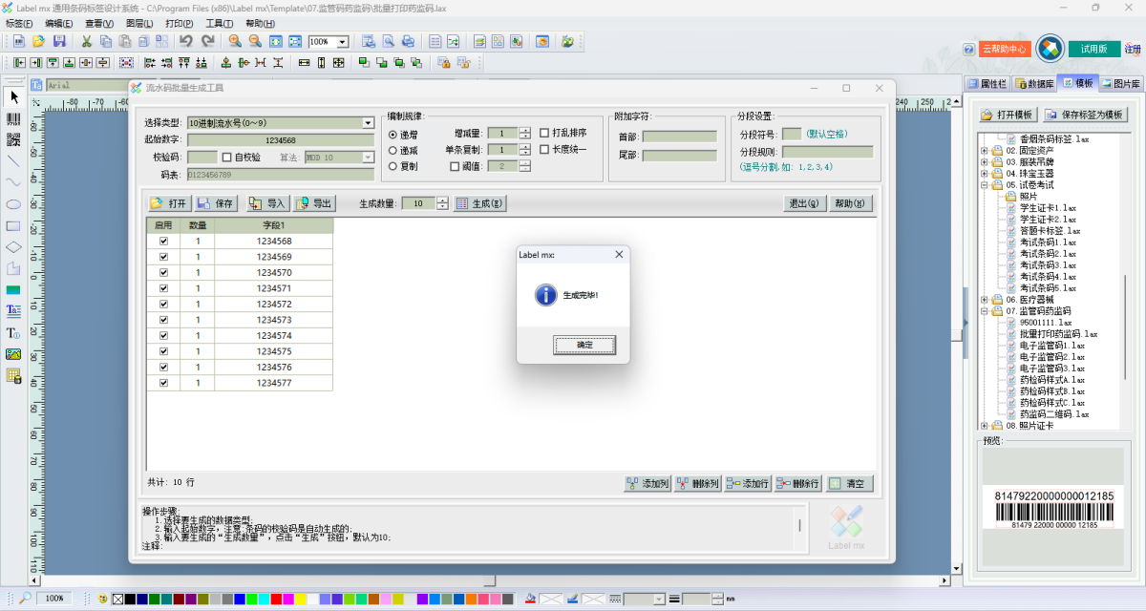The image size is (1146, 611).
Task: Click the 导出 export button
Action: pos(315,203)
